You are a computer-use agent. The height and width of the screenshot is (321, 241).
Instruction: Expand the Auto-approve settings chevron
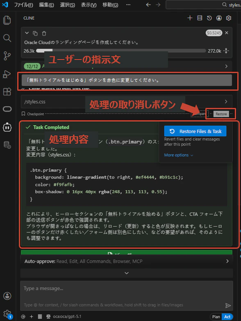[227, 261]
